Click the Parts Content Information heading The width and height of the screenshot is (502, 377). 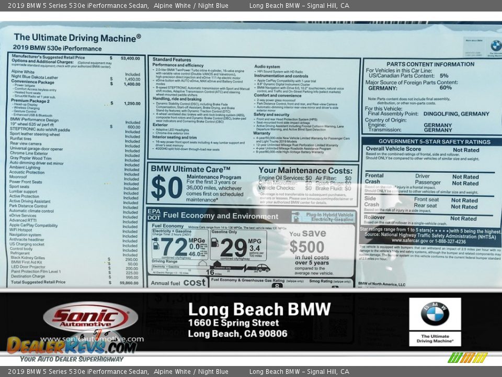click(x=430, y=64)
